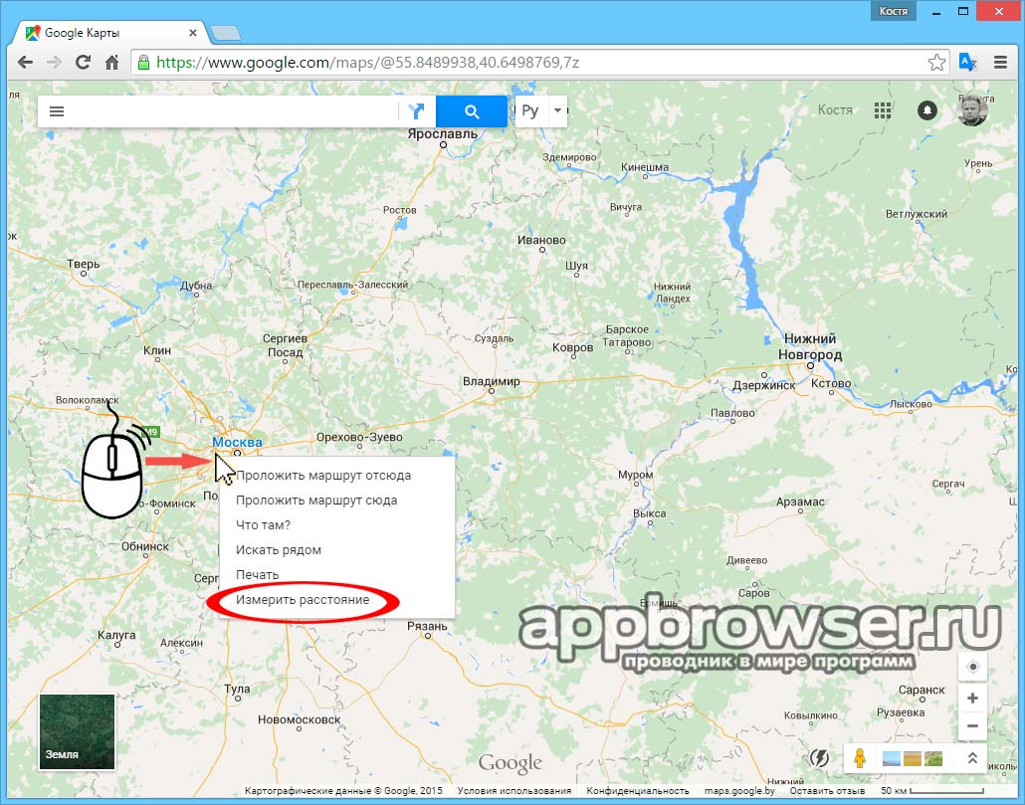The width and height of the screenshot is (1025, 805).
Task: Click the directions arrow icon in search box
Action: coord(416,111)
